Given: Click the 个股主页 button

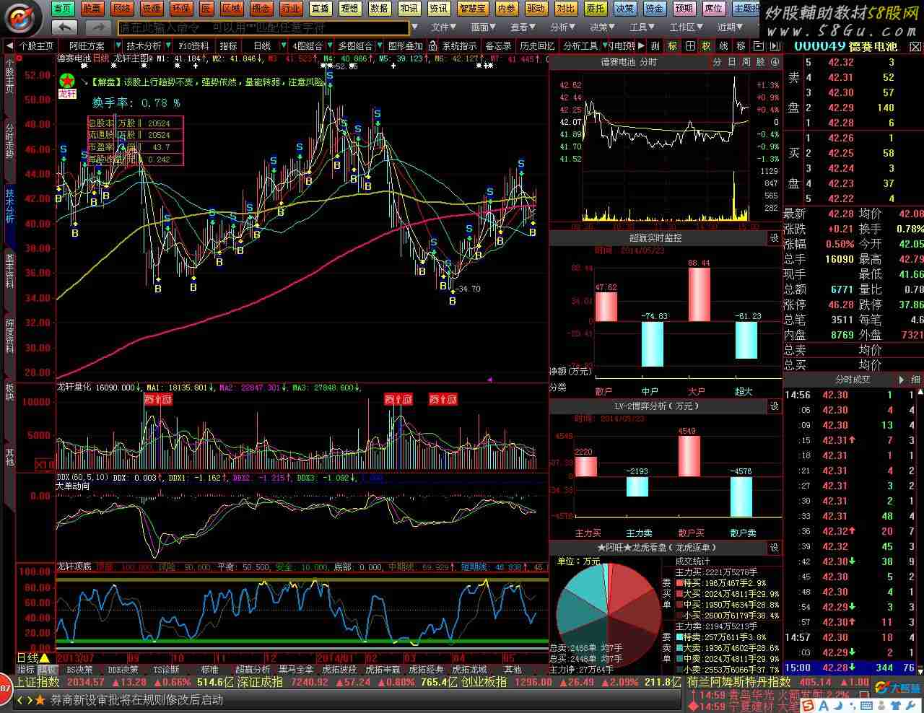Looking at the screenshot, I should (x=36, y=45).
